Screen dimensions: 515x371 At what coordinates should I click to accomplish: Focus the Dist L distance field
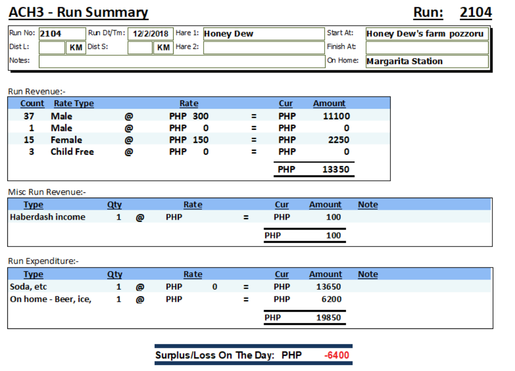tap(52, 47)
